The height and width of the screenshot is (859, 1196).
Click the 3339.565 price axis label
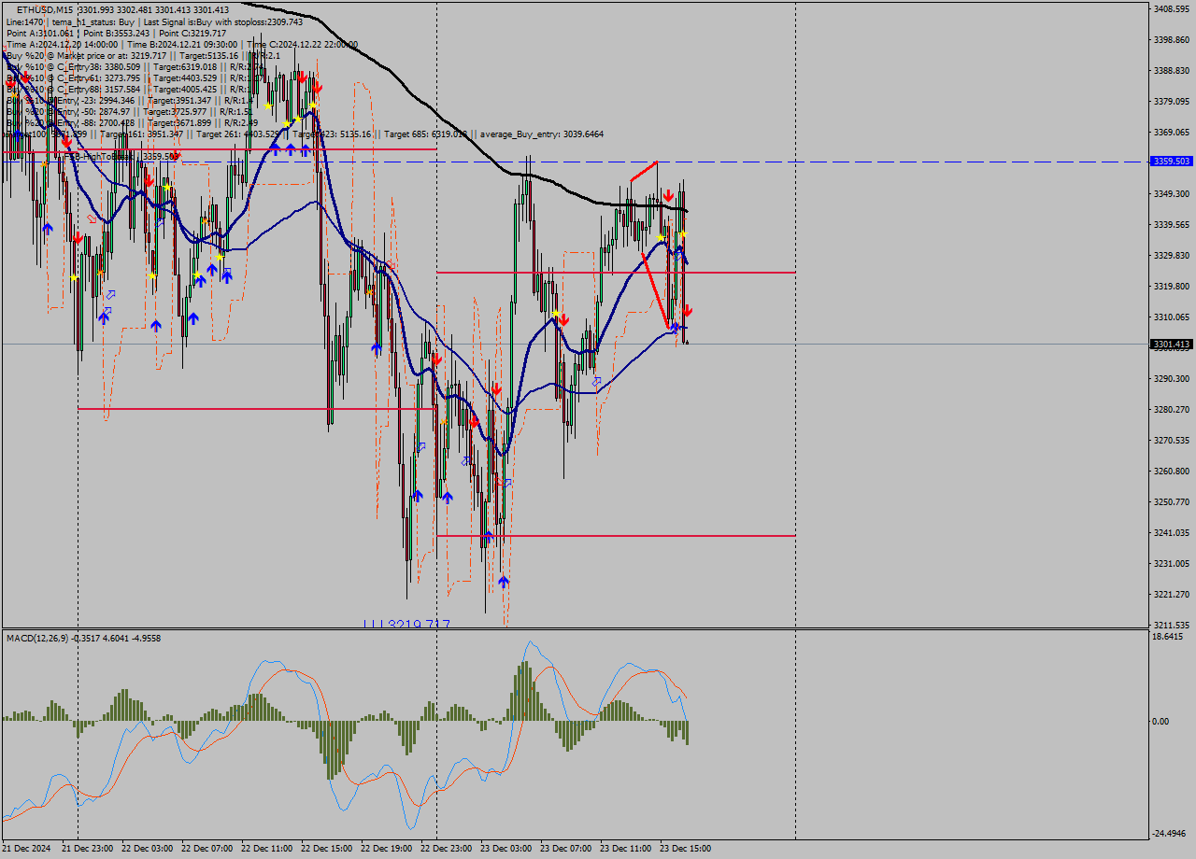pos(1172,225)
